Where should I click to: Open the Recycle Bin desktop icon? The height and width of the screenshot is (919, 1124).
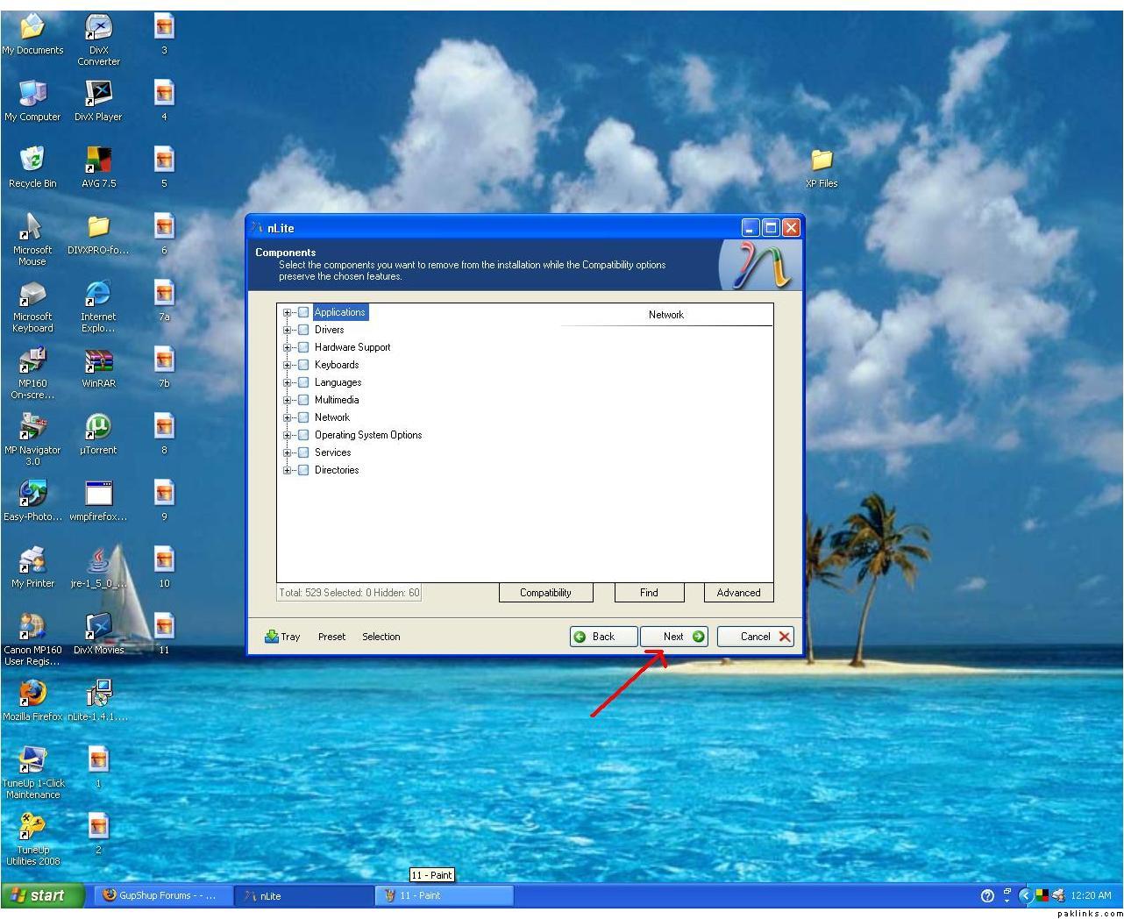(32, 160)
